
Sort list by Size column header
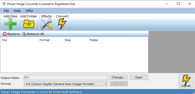point(75,40)
